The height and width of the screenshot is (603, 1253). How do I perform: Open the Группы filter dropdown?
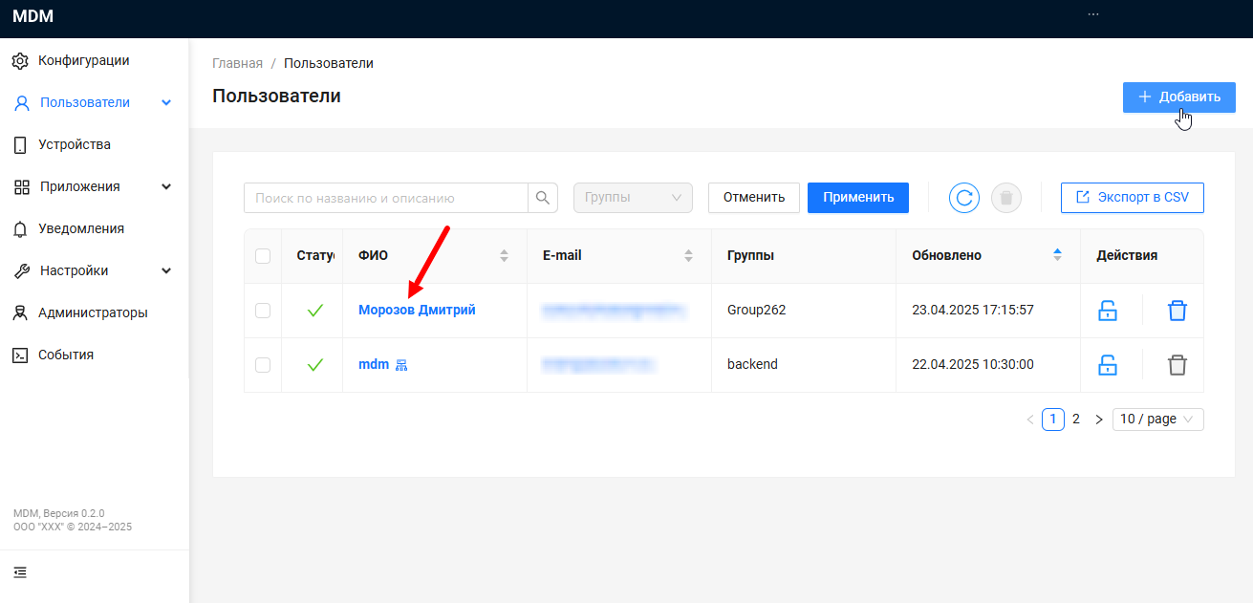(632, 198)
